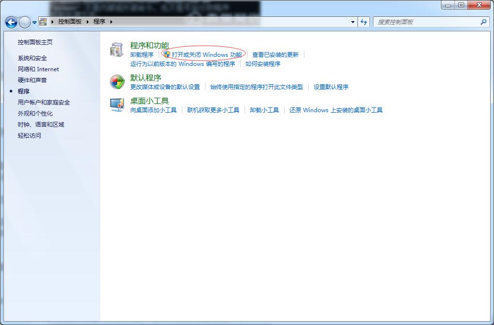Click the 桌面小工具 monitor icon
This screenshot has height=325, width=494.
(117, 105)
